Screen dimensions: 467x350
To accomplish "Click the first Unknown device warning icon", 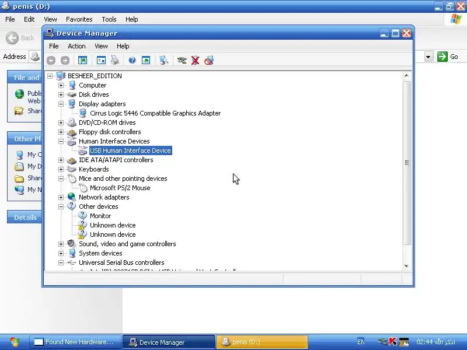I will [82, 225].
